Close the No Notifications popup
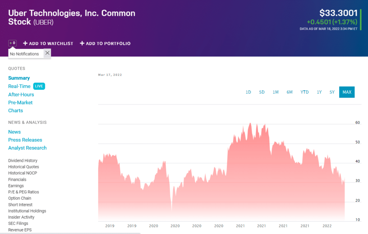The width and height of the screenshot is (368, 234). 47,53
